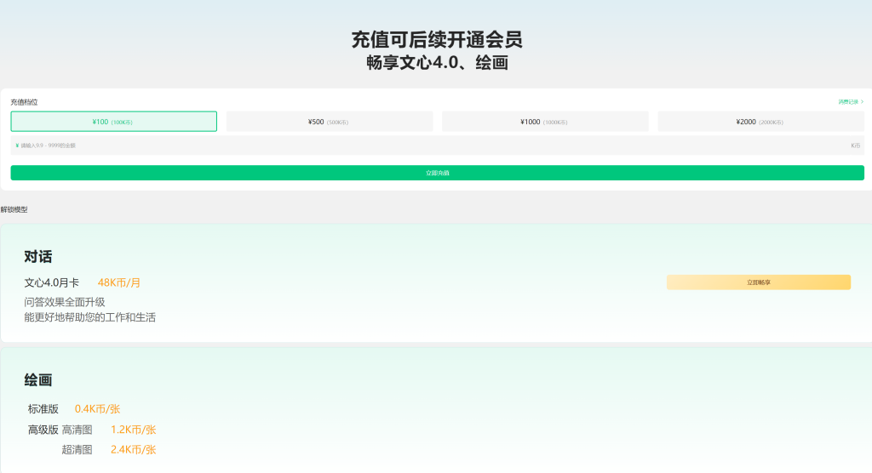The width and height of the screenshot is (872, 473).
Task: Click the 超清图 label
Action: pos(77,450)
